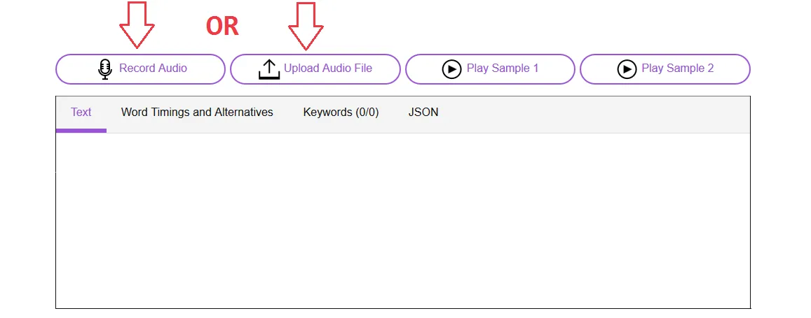The image size is (811, 318).
Task: Click the play circle icon for Sample 1
Action: coord(451,69)
